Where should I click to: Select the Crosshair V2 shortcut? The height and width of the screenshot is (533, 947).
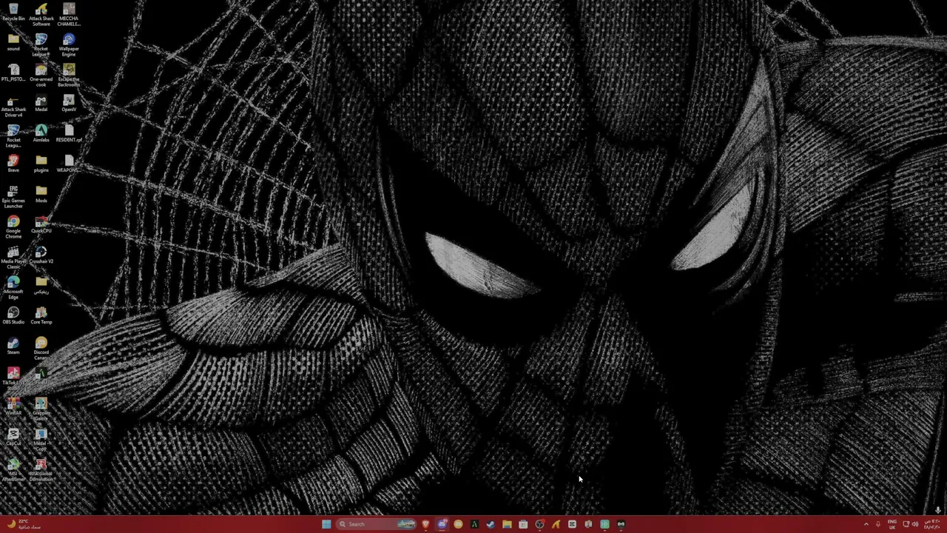click(x=41, y=255)
